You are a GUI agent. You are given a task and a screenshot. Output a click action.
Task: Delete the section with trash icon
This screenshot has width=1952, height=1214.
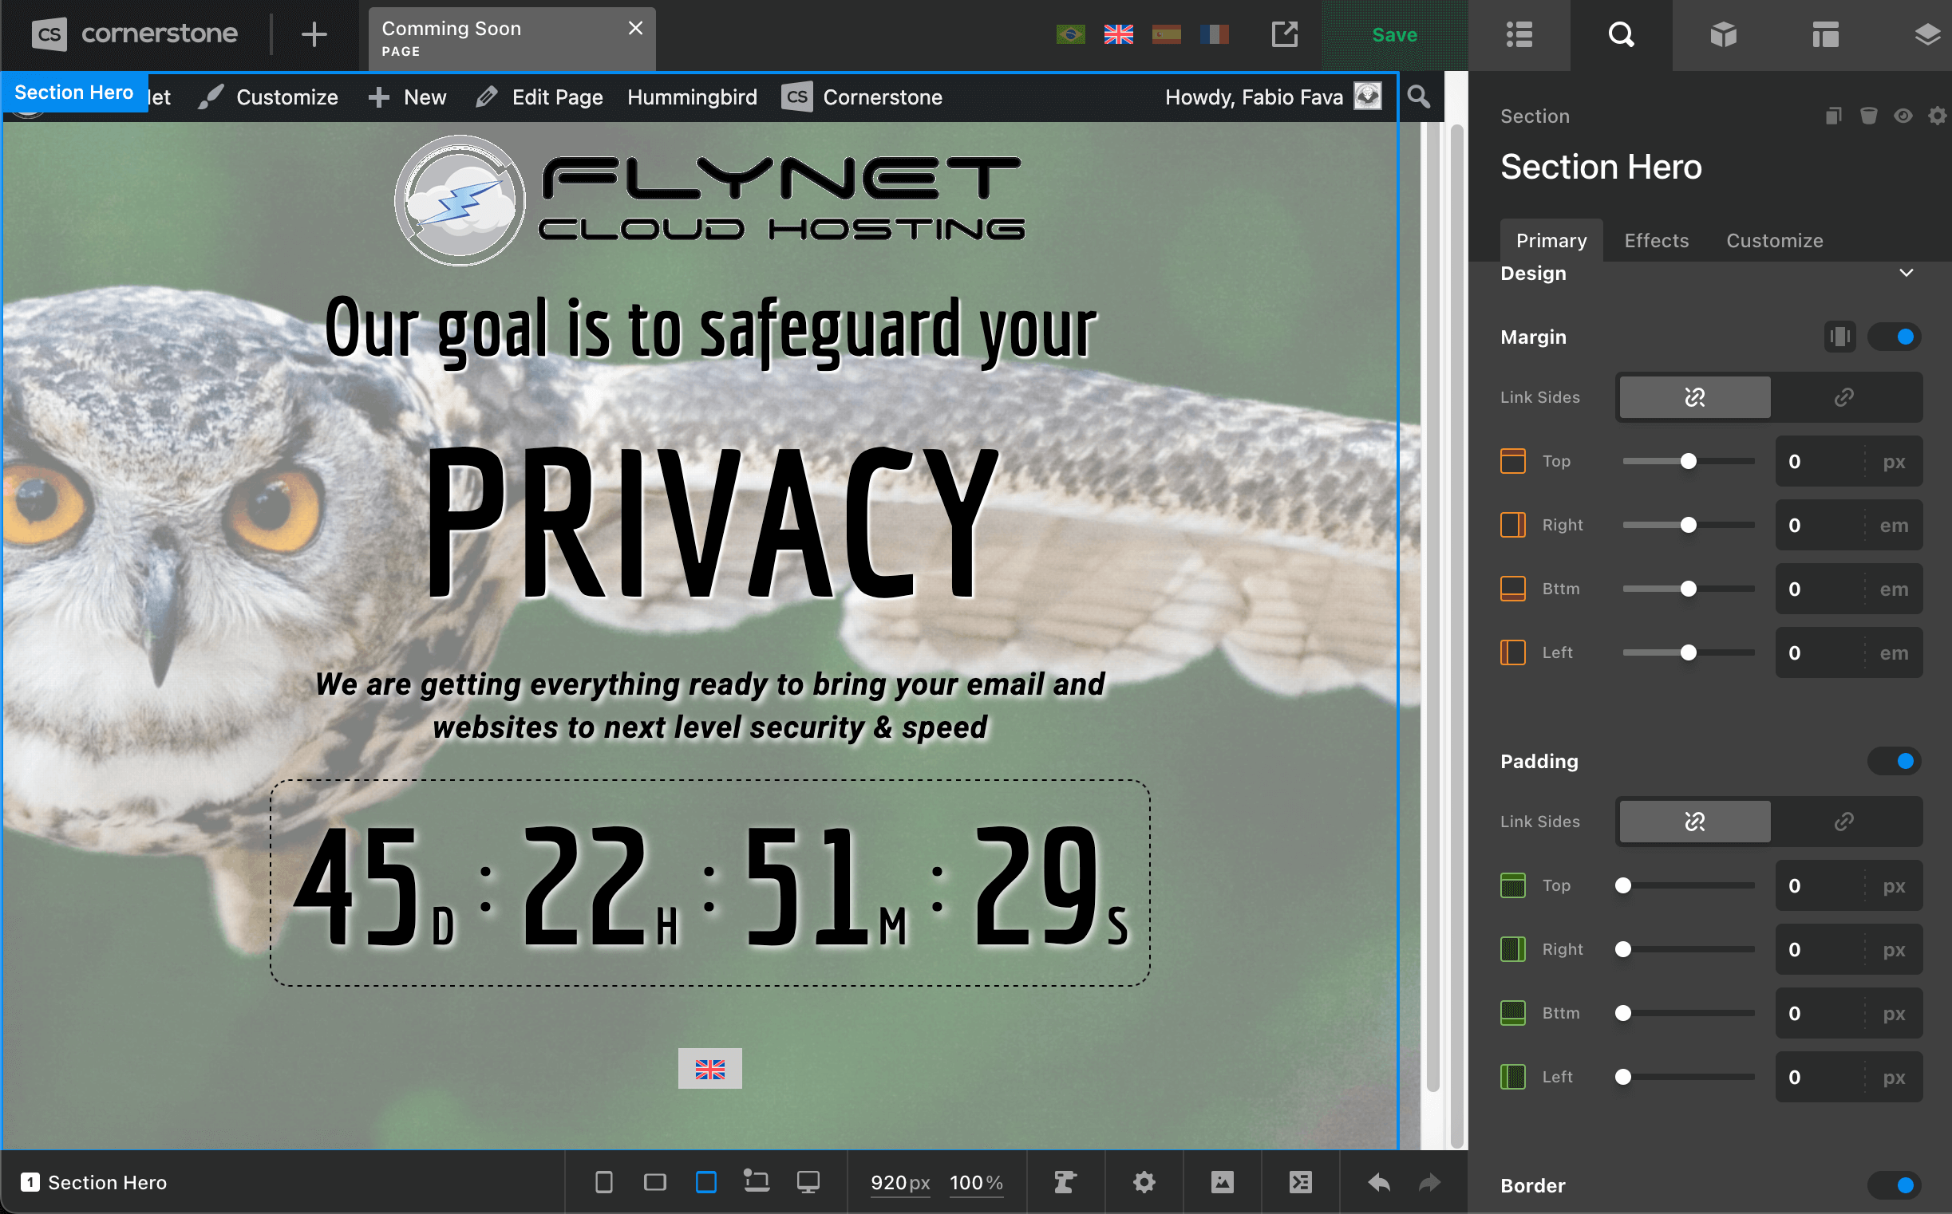coord(1868,116)
